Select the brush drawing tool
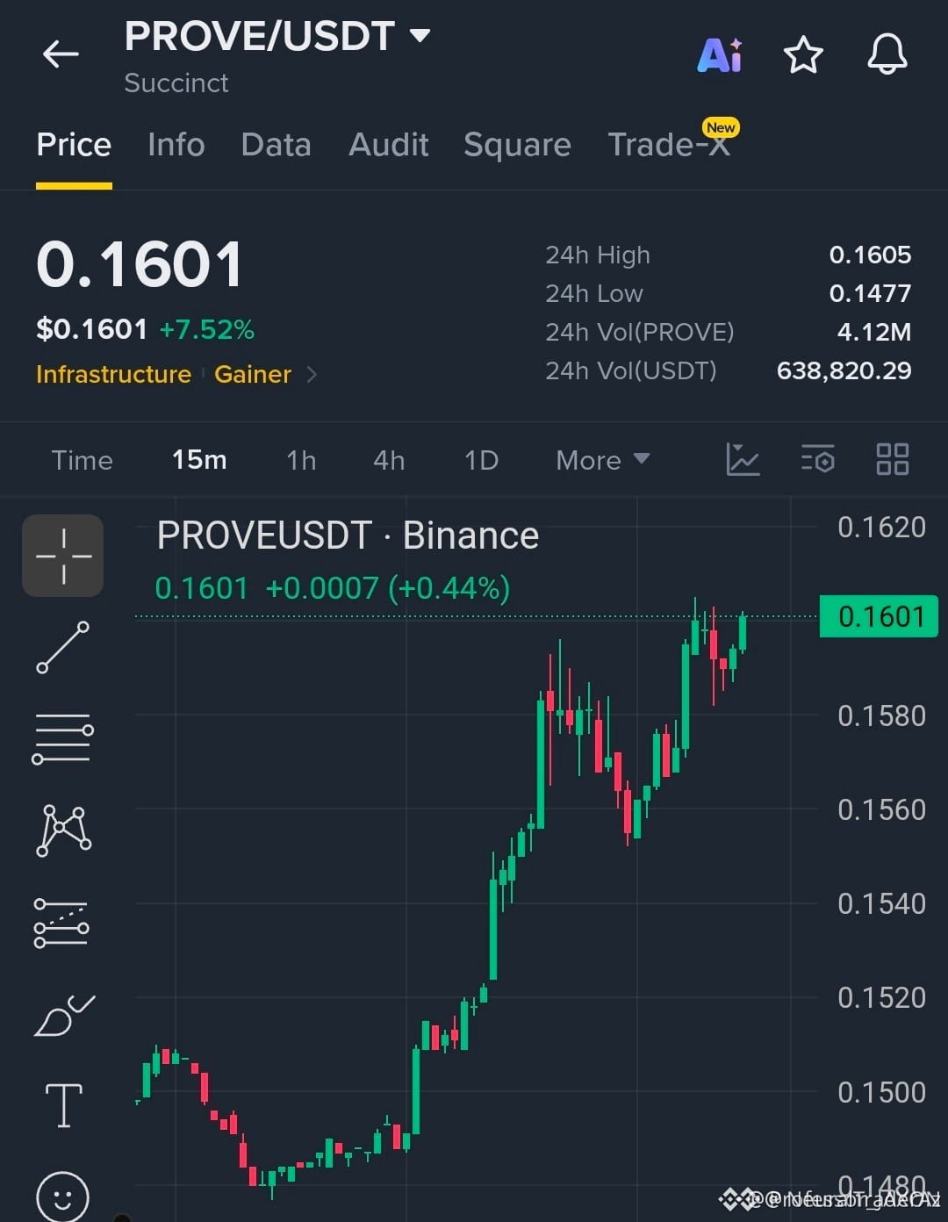The width and height of the screenshot is (948, 1222). pos(63,1016)
